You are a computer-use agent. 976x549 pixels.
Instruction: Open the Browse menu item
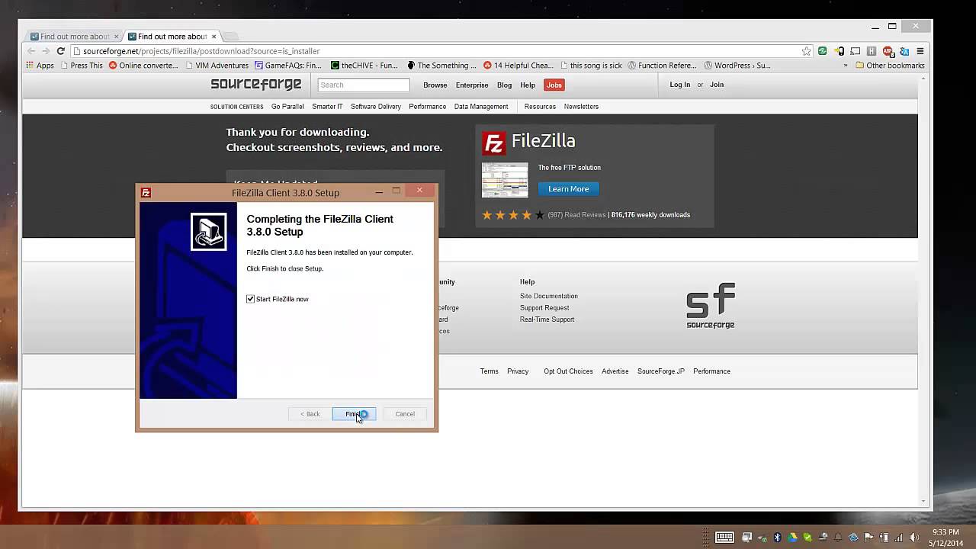[435, 85]
